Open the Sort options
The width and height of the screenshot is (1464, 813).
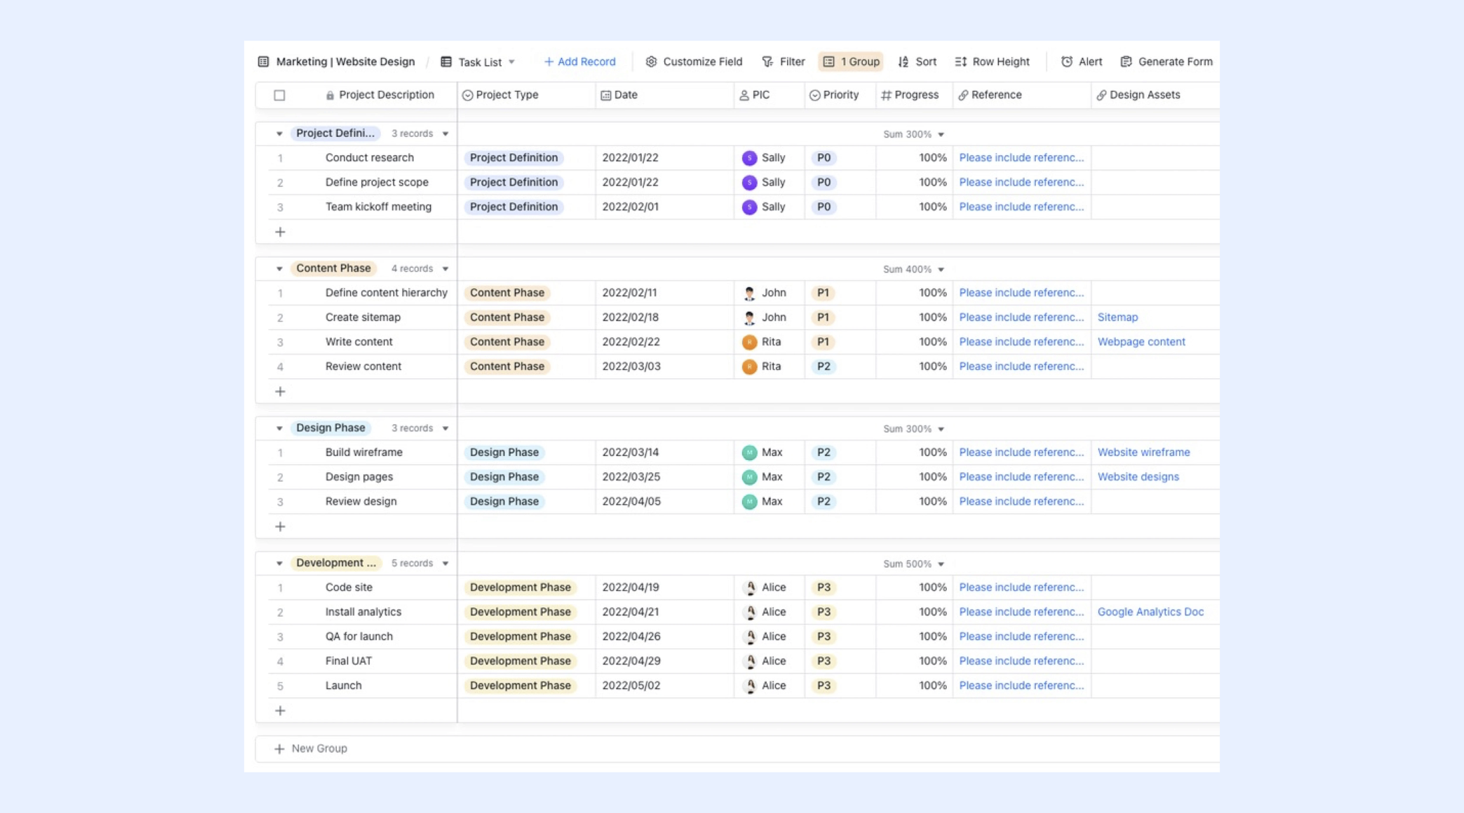pyautogui.click(x=917, y=62)
